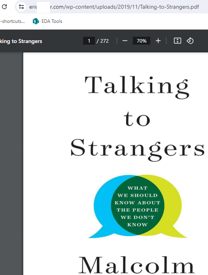Open site information icon in address bar
This screenshot has height=275, width=208.
click(21, 7)
